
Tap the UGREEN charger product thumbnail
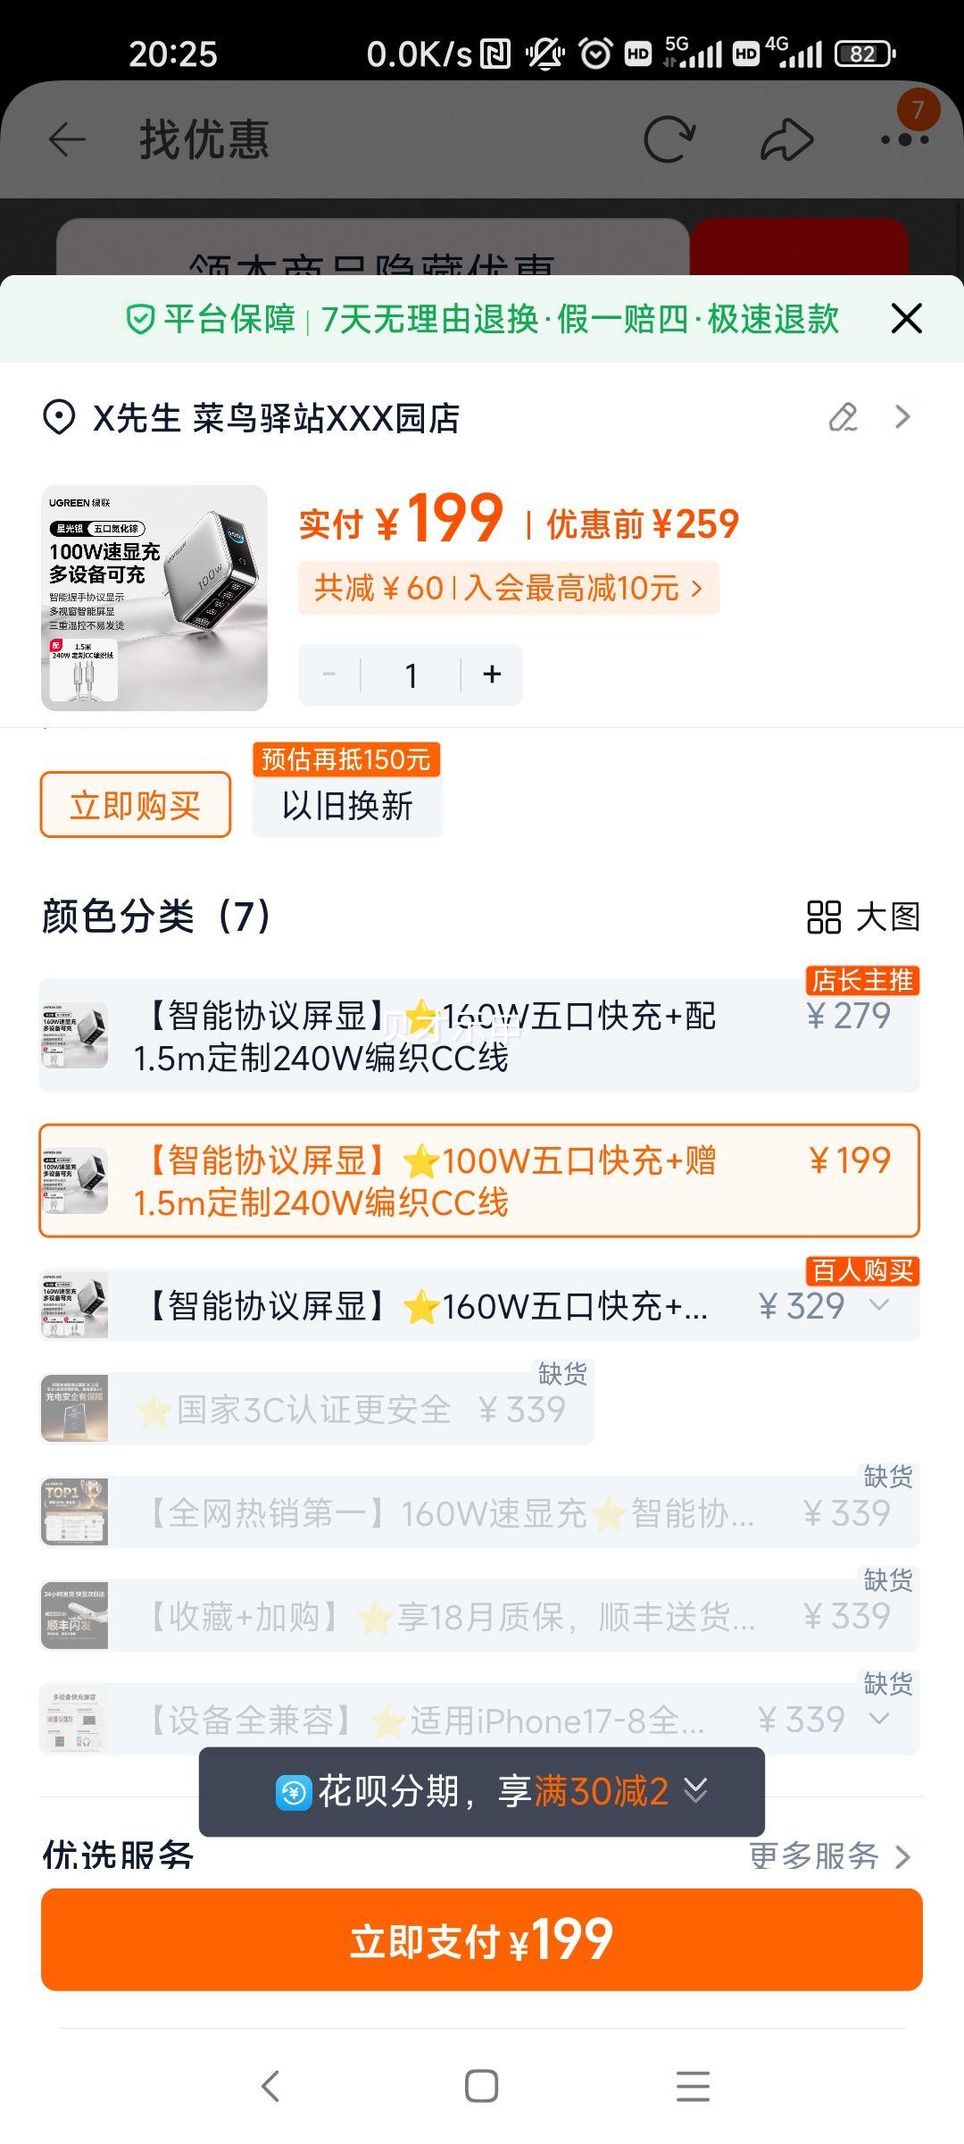(x=154, y=598)
